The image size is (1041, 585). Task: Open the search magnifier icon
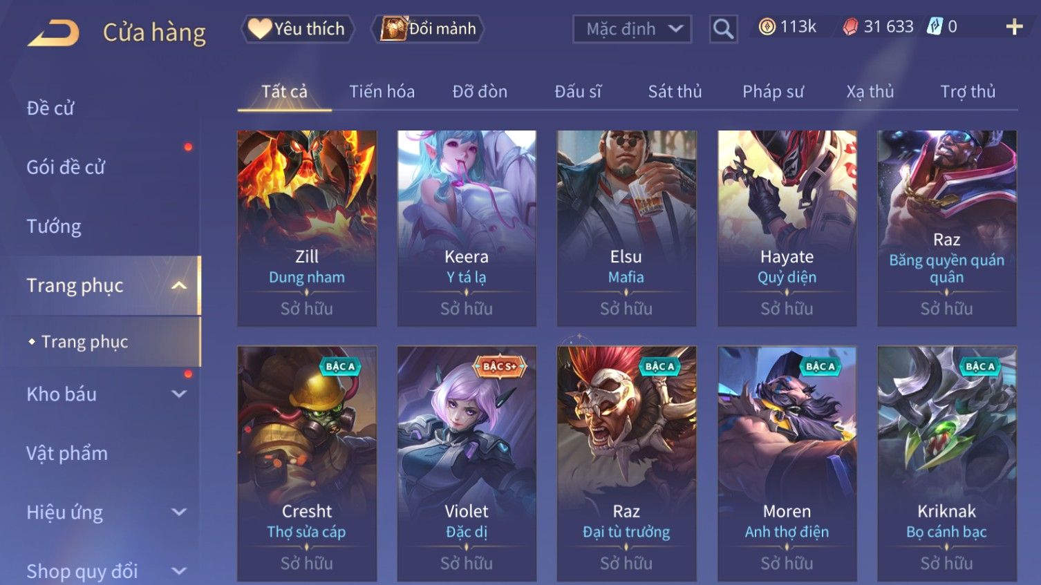723,29
